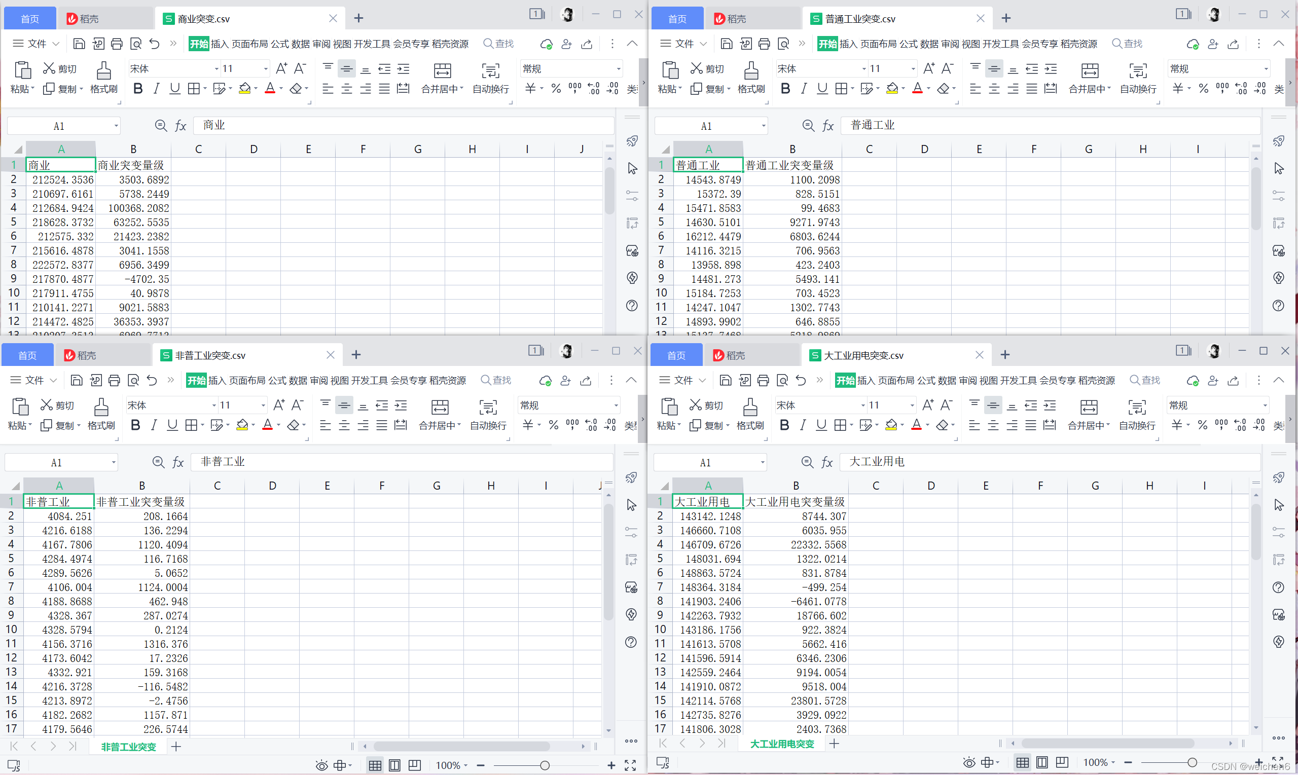1298x775 pixels.
Task: Click the 查找 search button in 非普工业突变.csv window
Action: tap(496, 380)
